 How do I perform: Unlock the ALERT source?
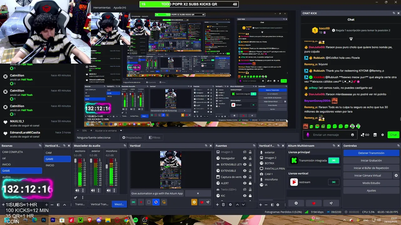250,183
